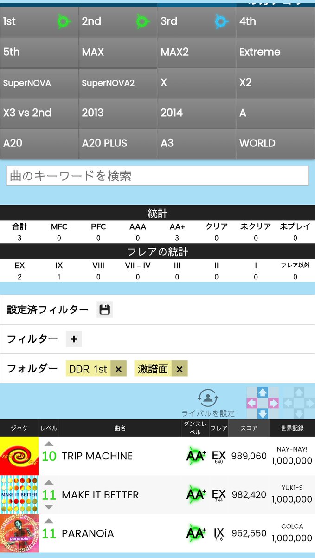Open PARANOiA jacket thumbnail
The height and width of the screenshot is (558, 315).
click(19, 533)
